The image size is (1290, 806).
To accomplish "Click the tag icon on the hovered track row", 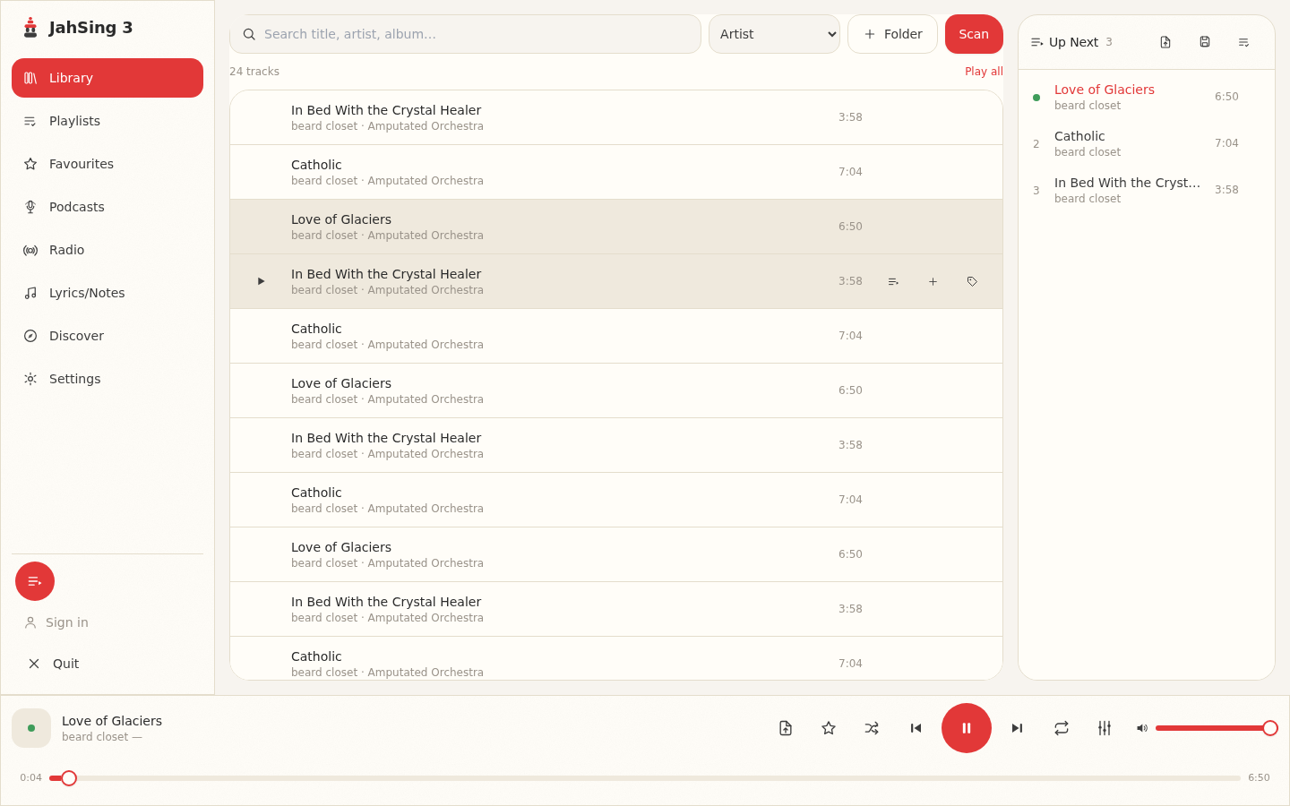I will [x=972, y=281].
